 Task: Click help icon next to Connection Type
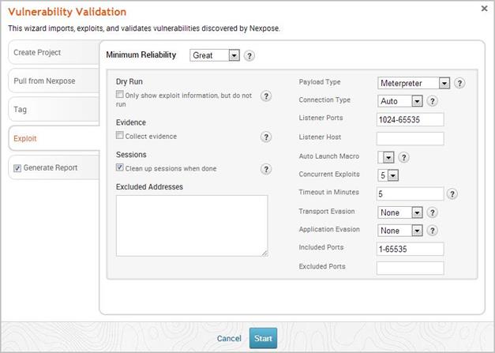point(432,101)
